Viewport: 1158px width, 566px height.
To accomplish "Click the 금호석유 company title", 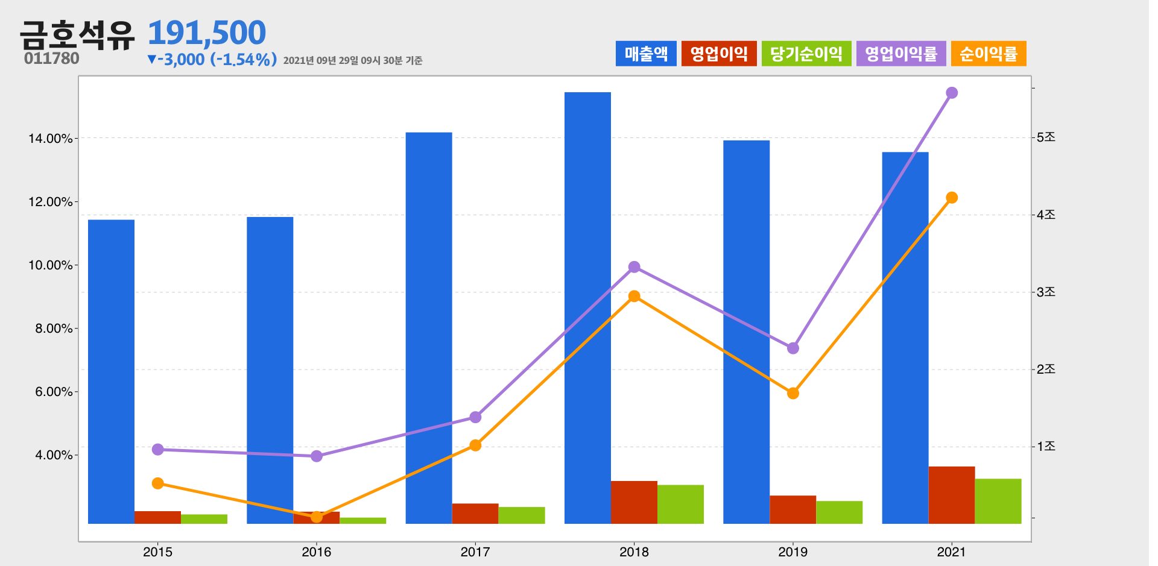I will point(77,35).
